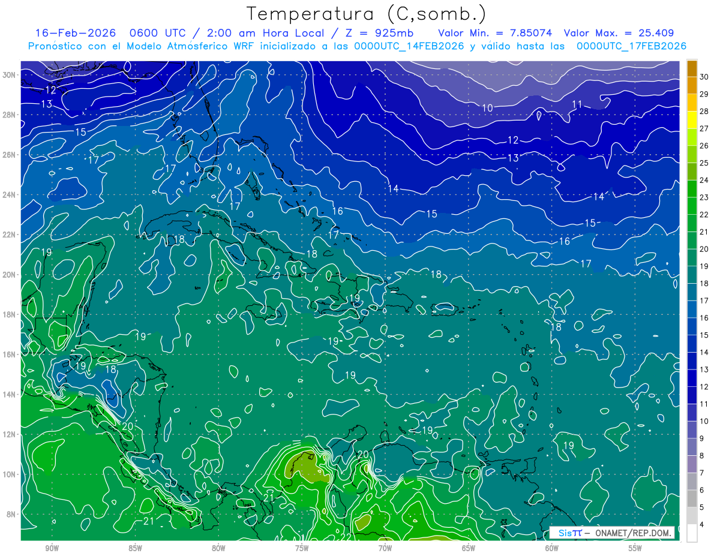This screenshot has width=720, height=556.
Task: Click the 12N latitude label
Action: tap(9, 434)
